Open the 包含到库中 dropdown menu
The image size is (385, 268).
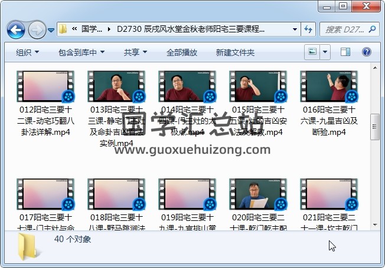tap(81, 52)
